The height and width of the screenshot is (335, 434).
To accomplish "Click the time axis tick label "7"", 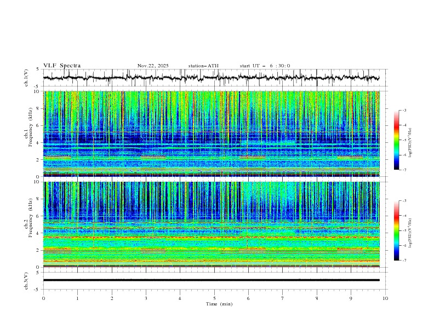I will pos(283,298).
